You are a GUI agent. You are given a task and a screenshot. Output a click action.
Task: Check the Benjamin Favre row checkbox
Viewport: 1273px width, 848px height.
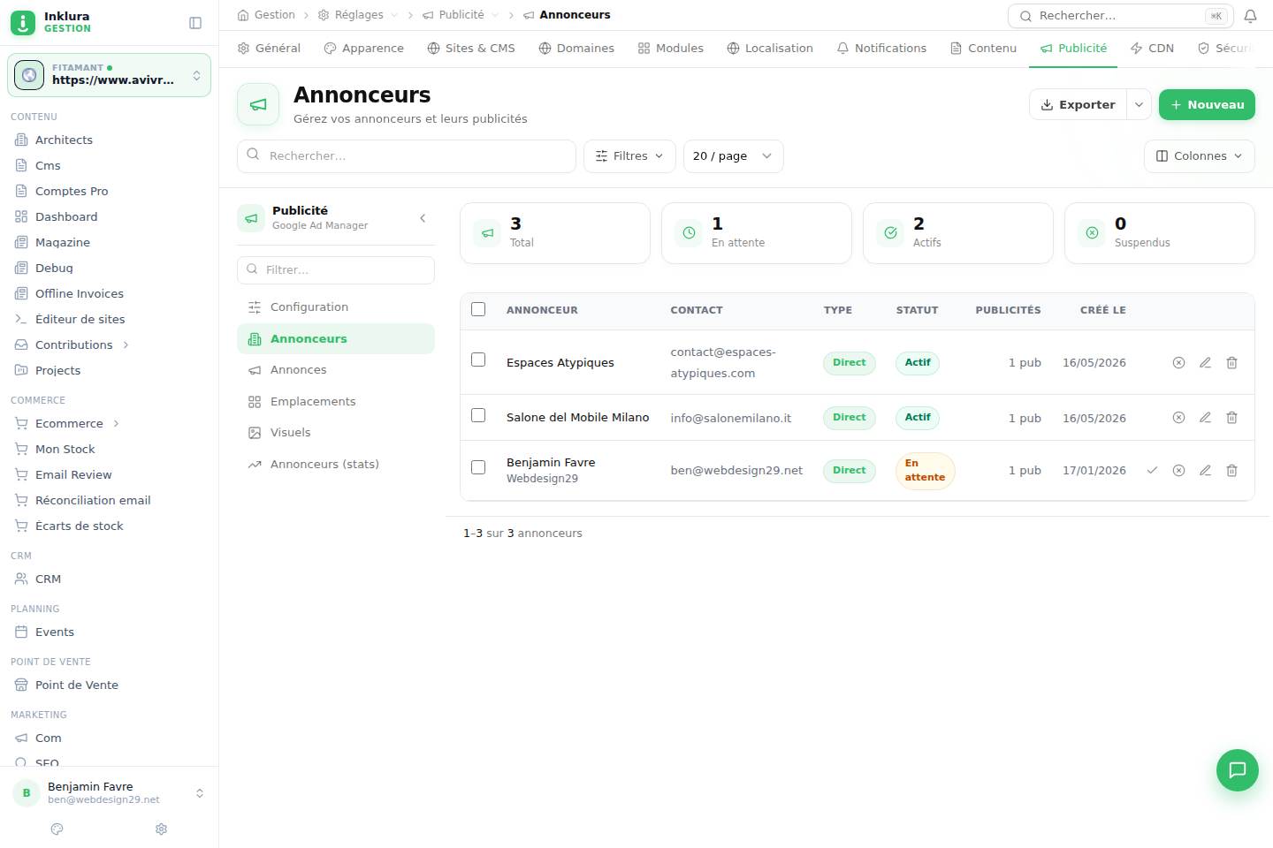[478, 467]
